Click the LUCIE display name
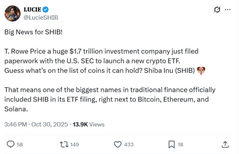 [x=32, y=10]
